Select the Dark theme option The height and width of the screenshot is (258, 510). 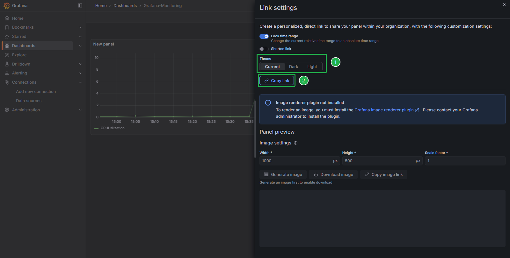coord(294,67)
